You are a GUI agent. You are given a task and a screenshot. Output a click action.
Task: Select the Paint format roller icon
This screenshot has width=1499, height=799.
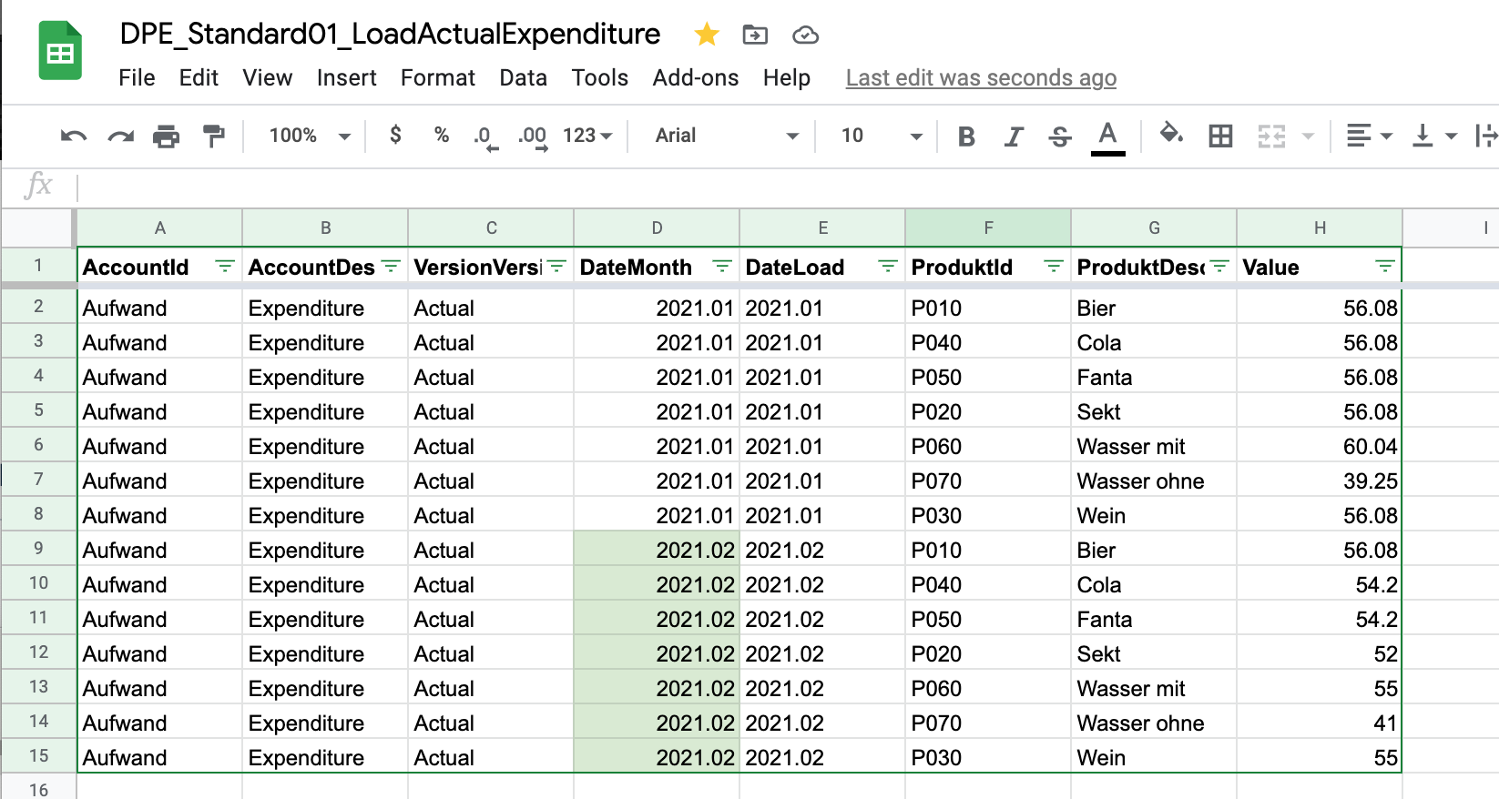[x=214, y=137]
